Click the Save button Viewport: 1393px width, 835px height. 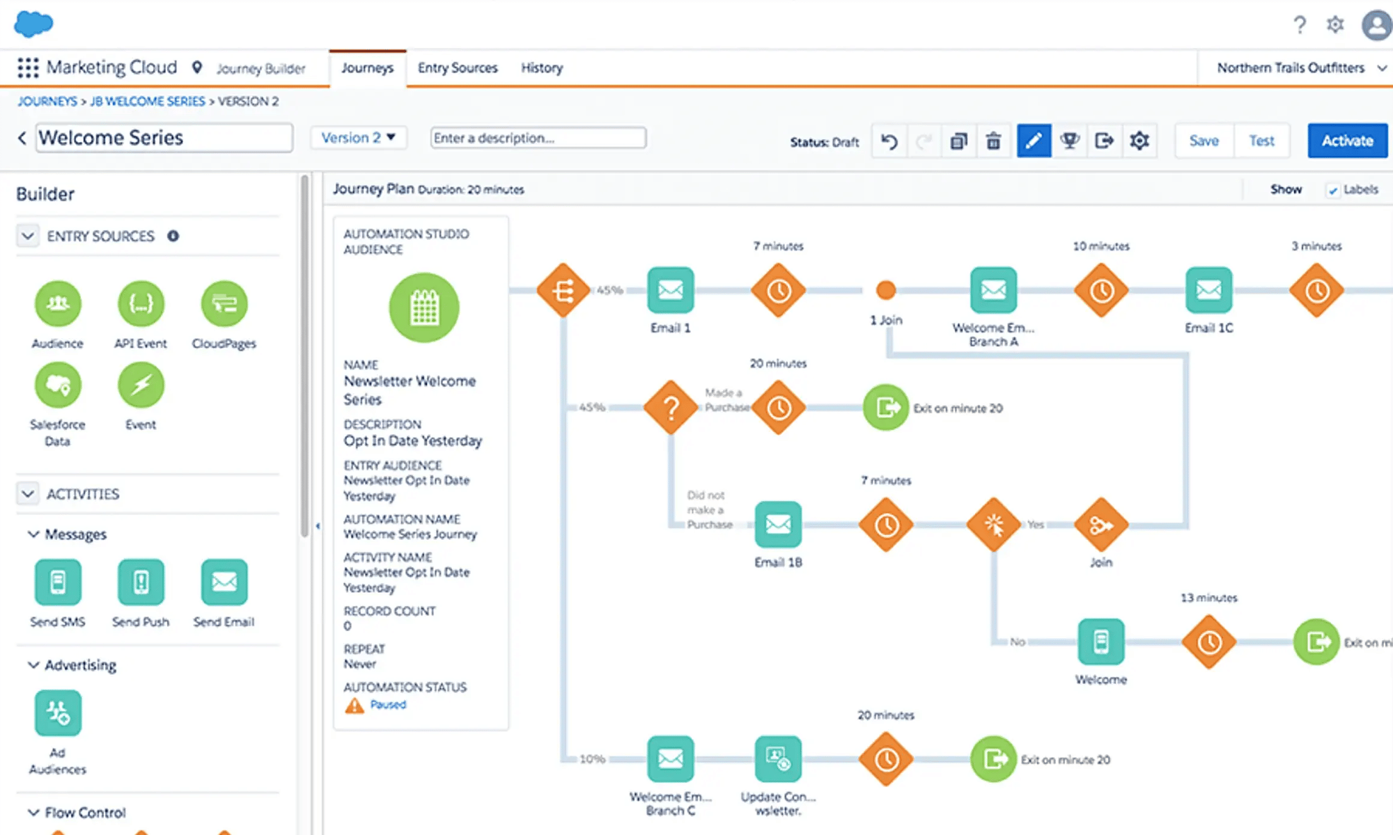1204,141
